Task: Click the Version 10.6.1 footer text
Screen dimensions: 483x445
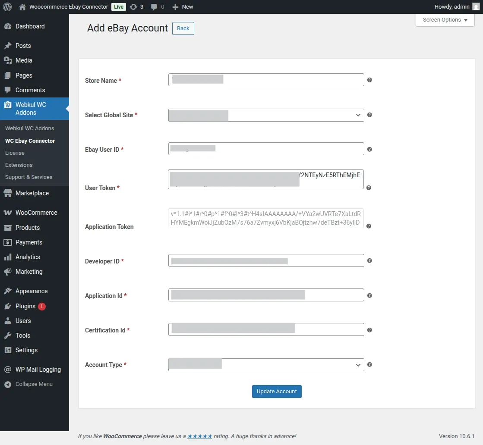Action: coord(457,436)
